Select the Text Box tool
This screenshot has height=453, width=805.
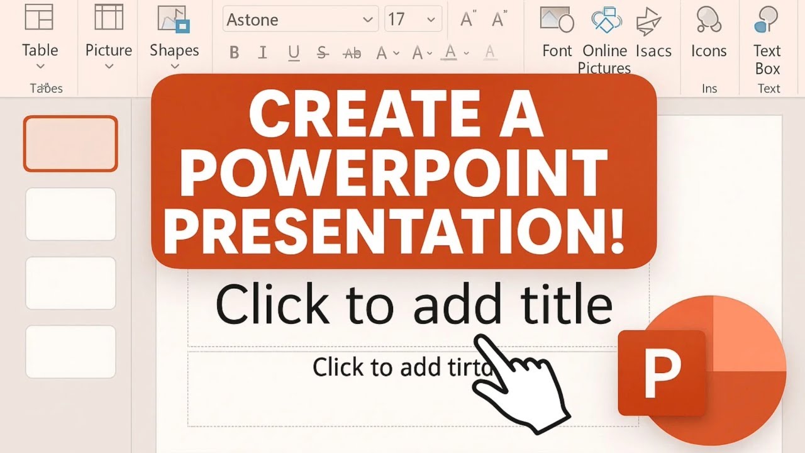[767, 20]
